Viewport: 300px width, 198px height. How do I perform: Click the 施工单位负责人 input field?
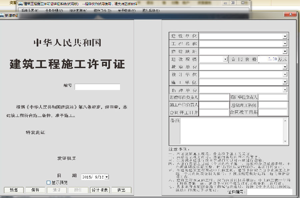(x=214, y=105)
